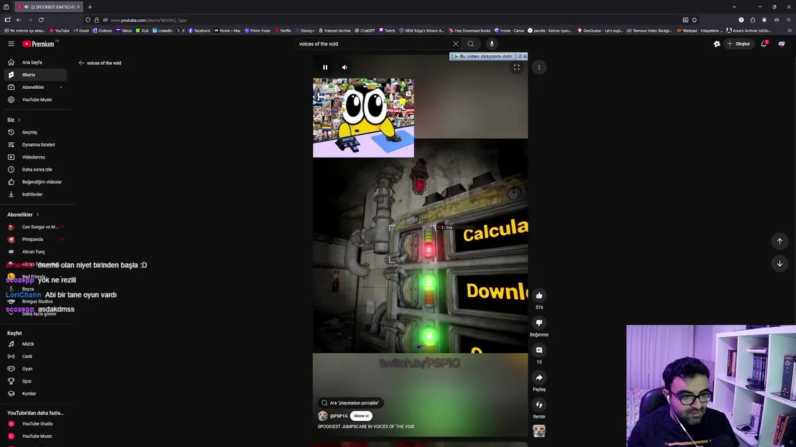Open the Short's three-dot options menu
Viewport: 796px width, 447px height.
click(x=539, y=67)
